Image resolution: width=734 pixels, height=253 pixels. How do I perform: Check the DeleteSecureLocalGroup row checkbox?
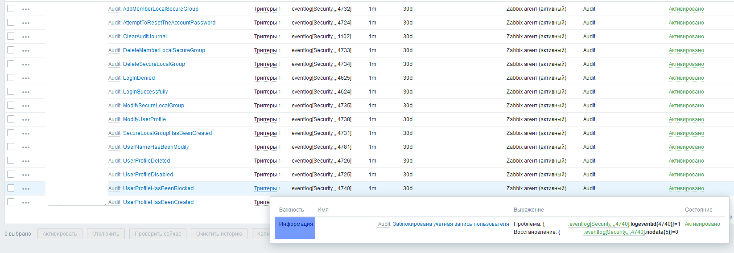point(11,64)
